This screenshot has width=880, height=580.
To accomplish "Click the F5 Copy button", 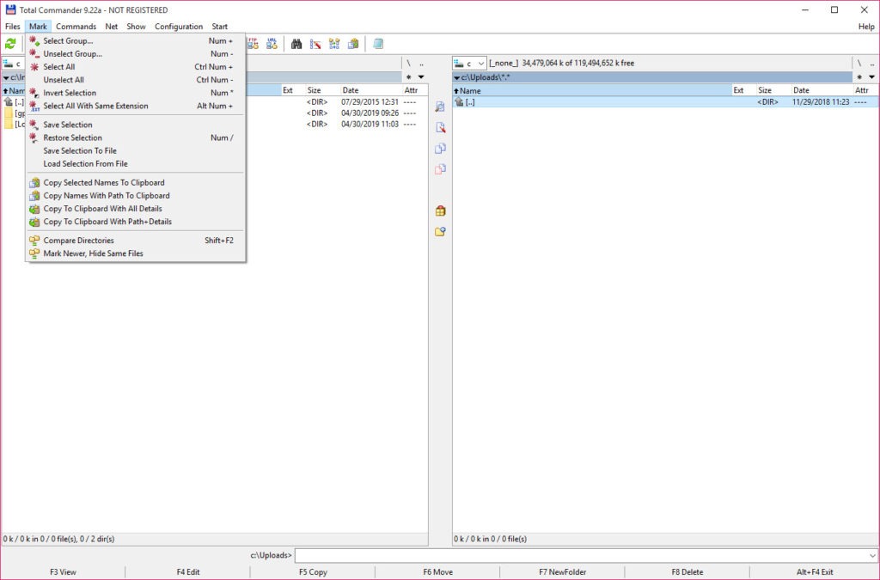I will [x=313, y=572].
